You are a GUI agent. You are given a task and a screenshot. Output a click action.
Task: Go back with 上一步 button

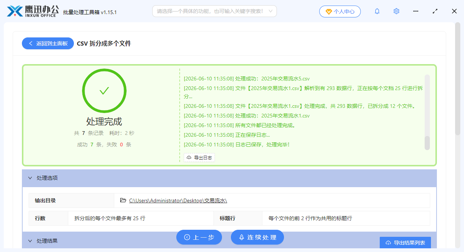pyautogui.click(x=199, y=237)
